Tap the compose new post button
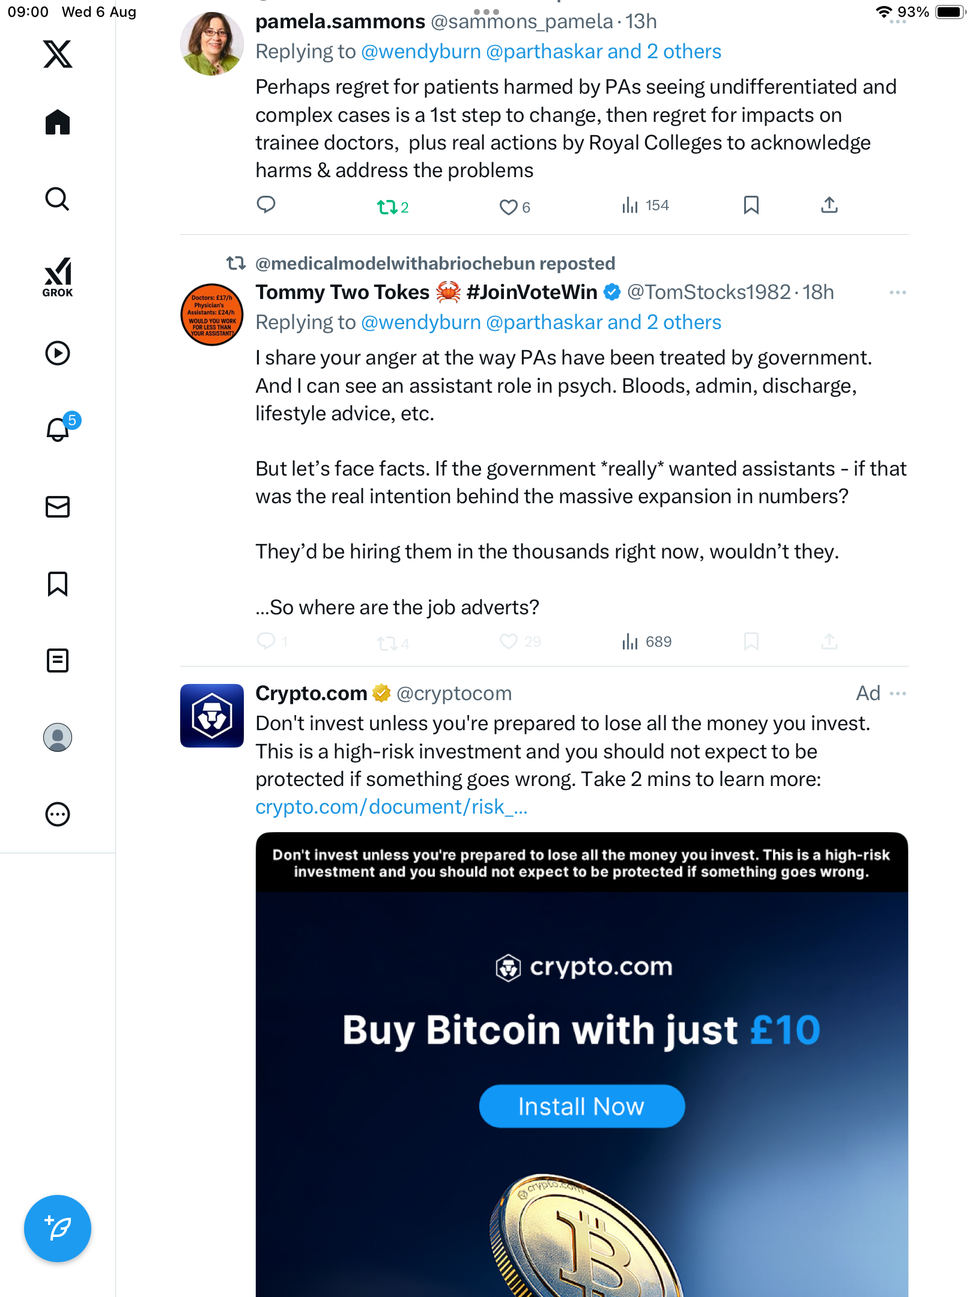This screenshot has width=973, height=1297. 58,1228
